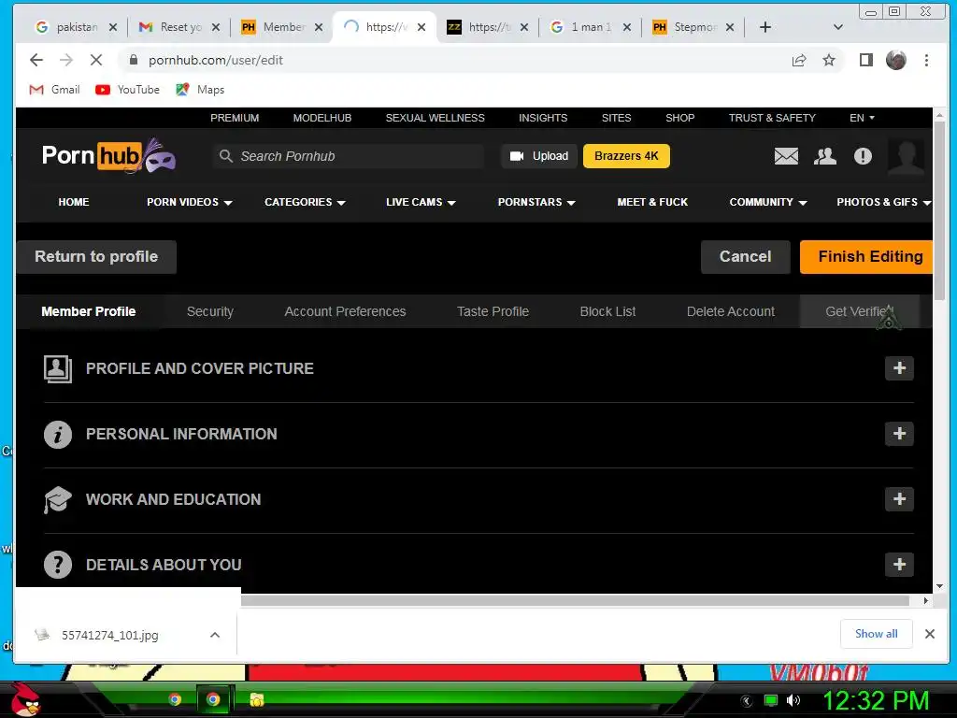Click the user avatar in site header
Viewport: 957px width, 718px height.
pyautogui.click(x=906, y=156)
